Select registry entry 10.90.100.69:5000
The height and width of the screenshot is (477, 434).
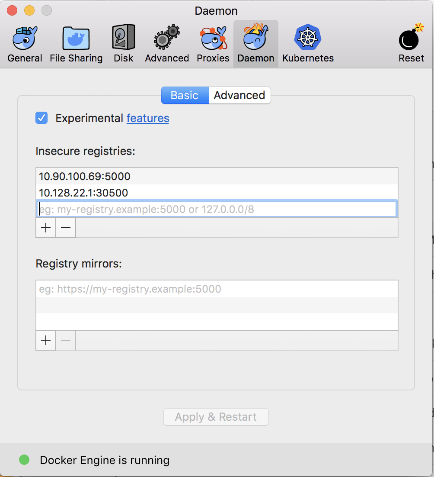coord(217,176)
